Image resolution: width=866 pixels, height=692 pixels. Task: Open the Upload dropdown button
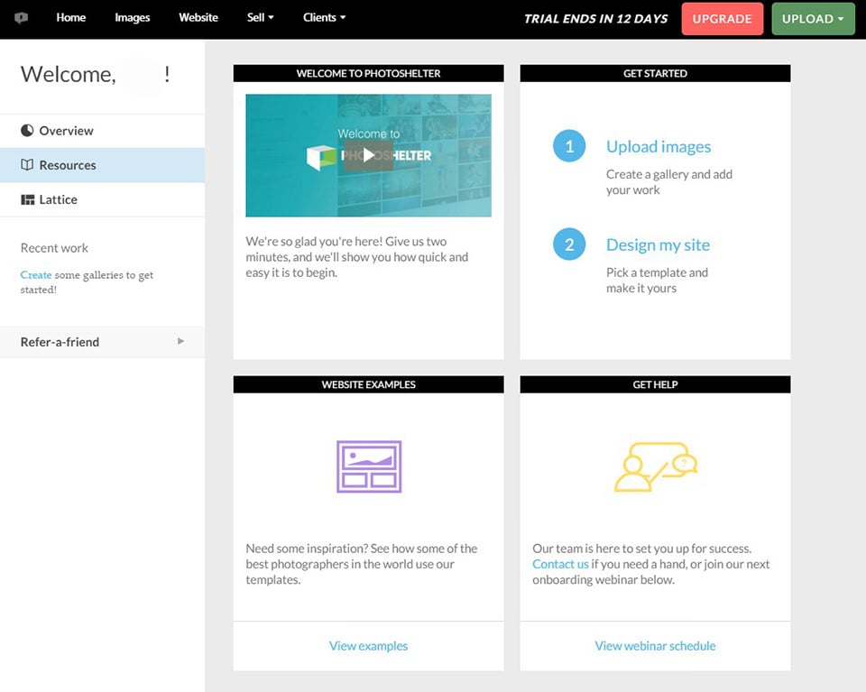click(813, 19)
